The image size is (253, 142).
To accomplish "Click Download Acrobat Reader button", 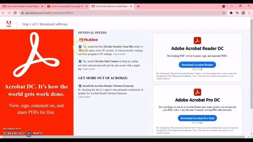I will (197, 65).
